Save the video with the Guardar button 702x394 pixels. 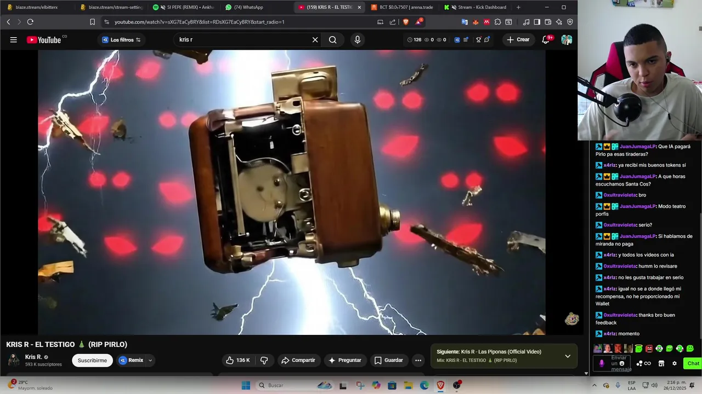[388, 360]
